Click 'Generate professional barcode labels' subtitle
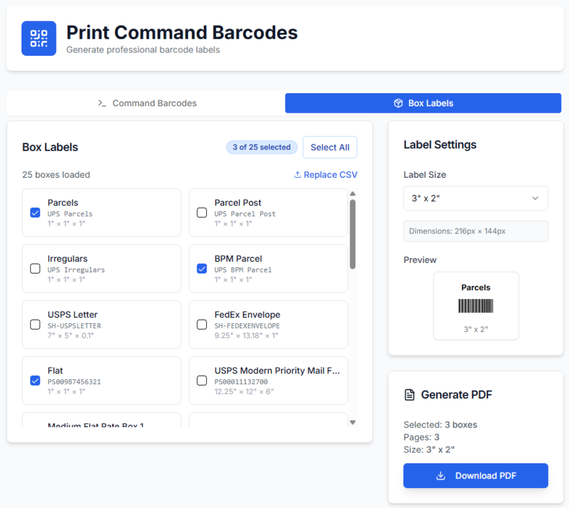The image size is (569, 508). coord(143,50)
